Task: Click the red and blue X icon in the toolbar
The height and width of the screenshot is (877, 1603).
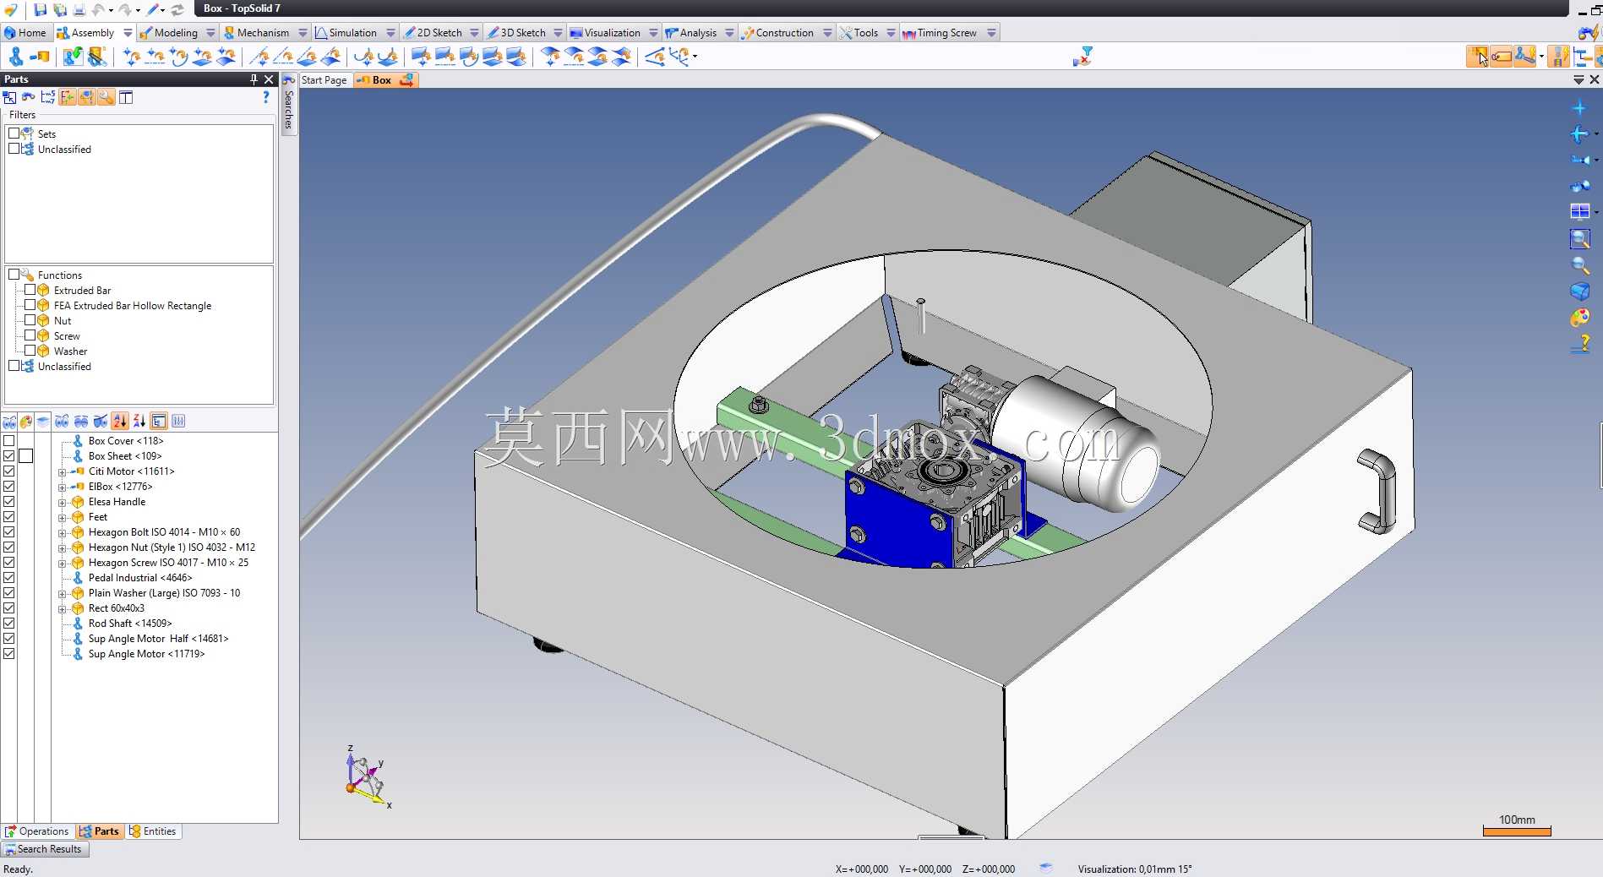Action: (x=1082, y=57)
